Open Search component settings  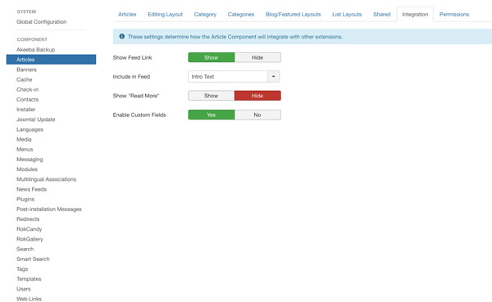click(x=25, y=249)
